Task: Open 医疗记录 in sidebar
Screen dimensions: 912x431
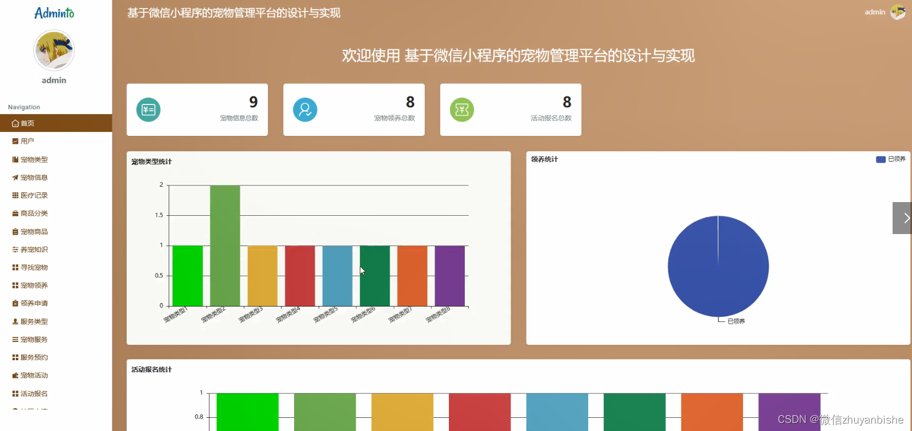Action: click(x=56, y=195)
